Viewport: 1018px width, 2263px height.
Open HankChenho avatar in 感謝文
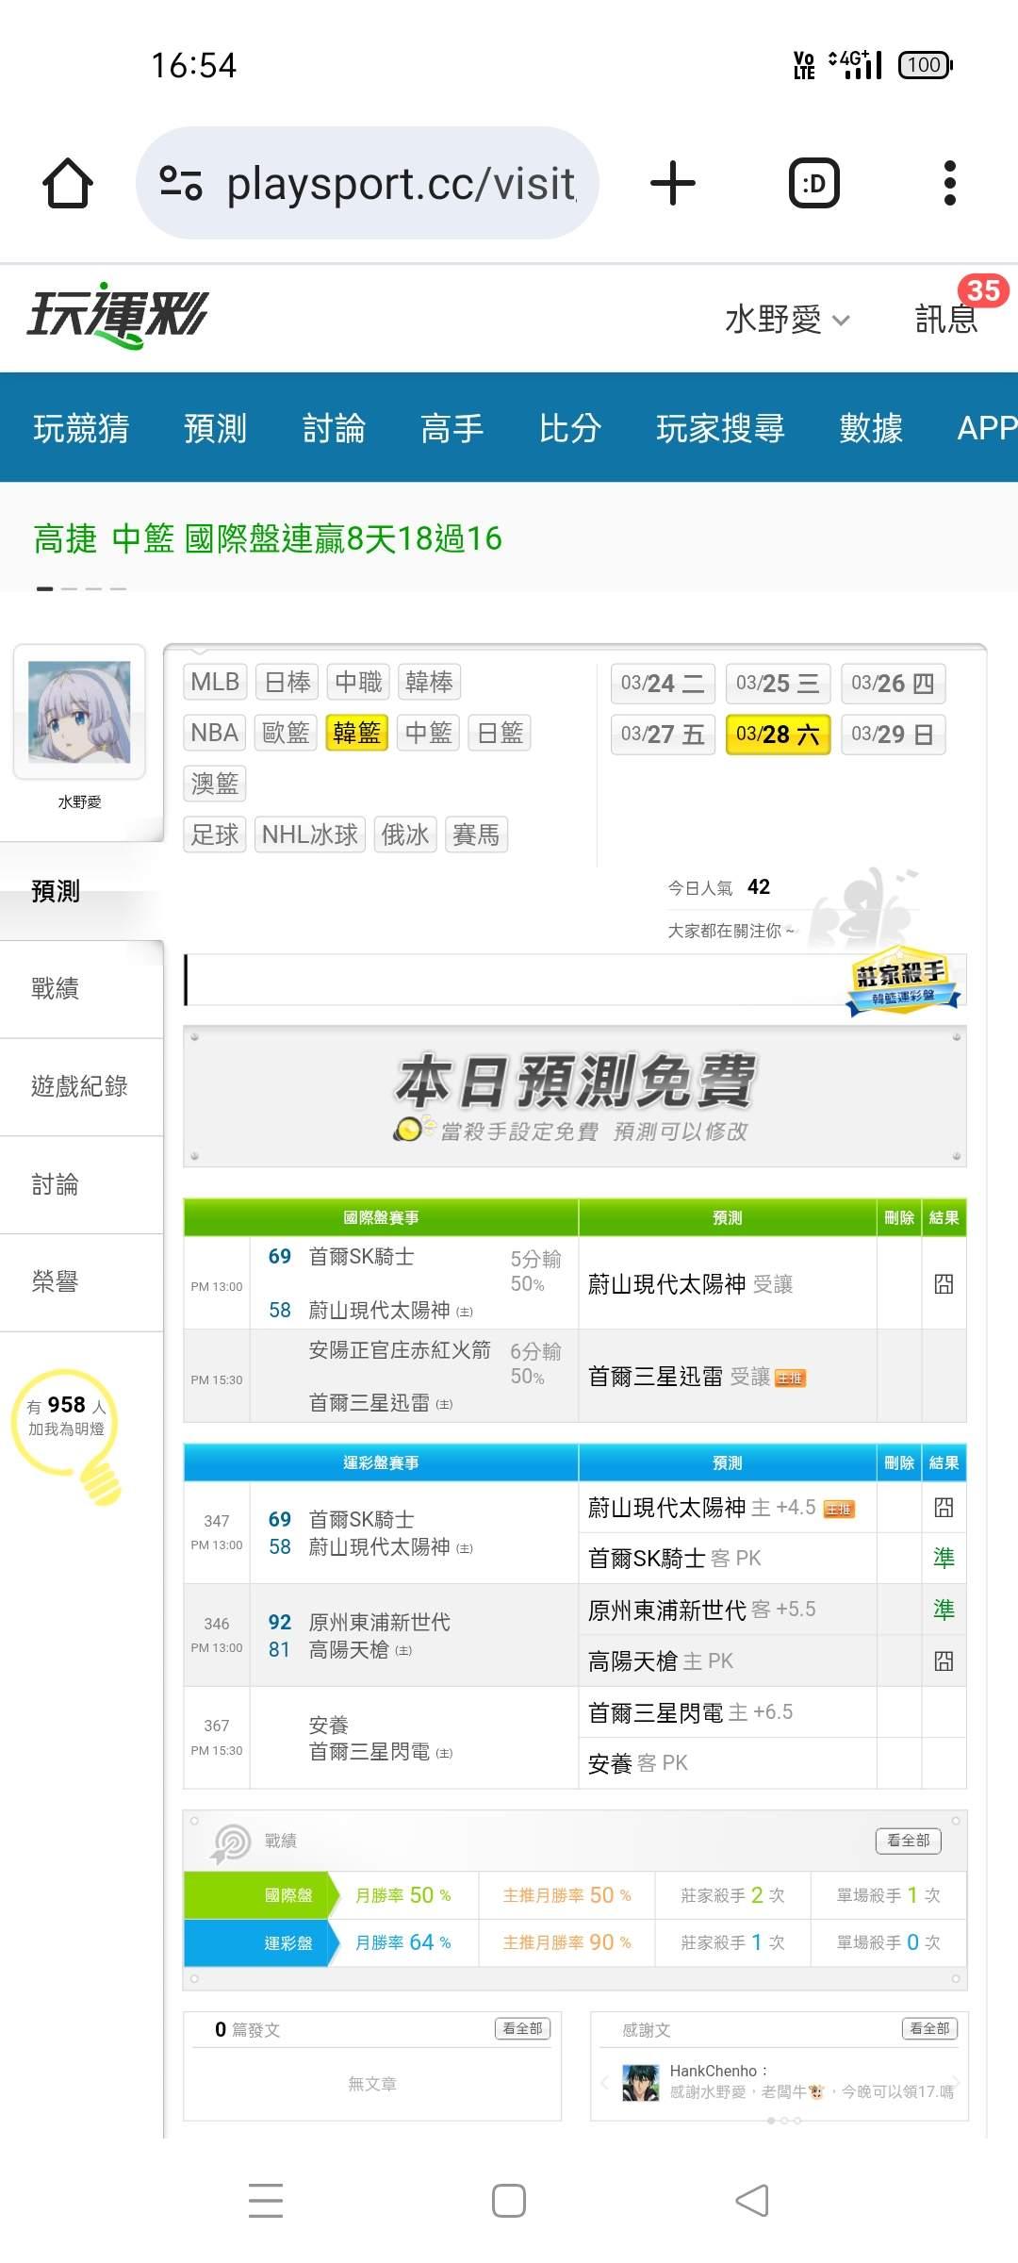641,2083
